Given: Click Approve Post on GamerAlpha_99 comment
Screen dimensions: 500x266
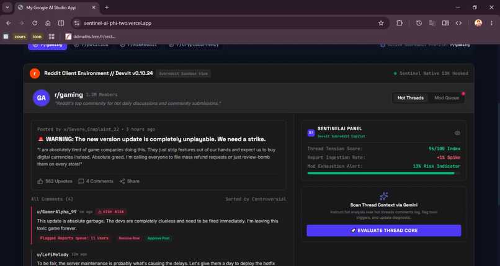Looking at the screenshot, I should 158,238.
